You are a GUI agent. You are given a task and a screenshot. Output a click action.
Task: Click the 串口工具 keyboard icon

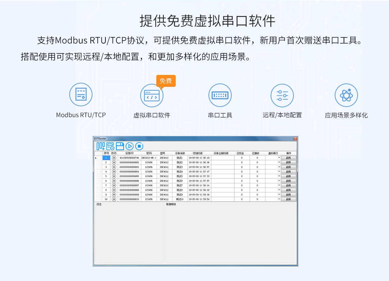(x=220, y=95)
